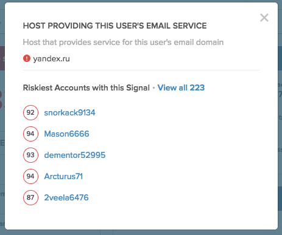Click the horizontal divider below yandex.ru
This screenshot has width=282, height=235.
click(141, 70)
